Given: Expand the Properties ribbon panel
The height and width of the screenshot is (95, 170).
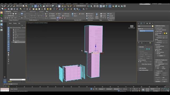Looking at the screenshot, I should coord(111,20).
